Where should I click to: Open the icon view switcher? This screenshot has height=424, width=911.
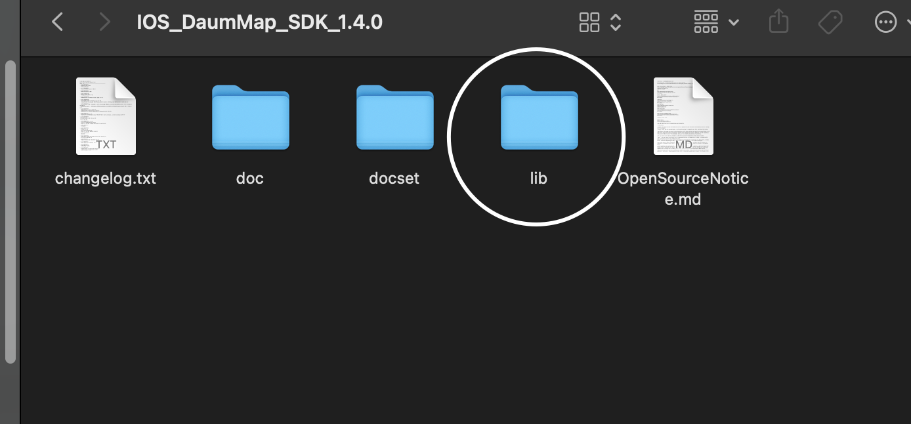tap(600, 22)
